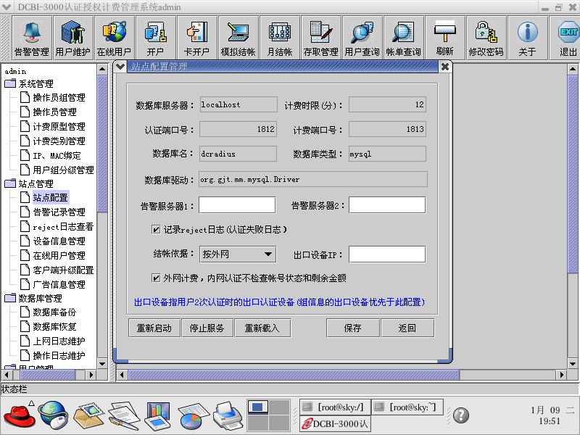The image size is (580, 435).
Task: Select 设备信息管理 tree item
Action: (x=59, y=241)
